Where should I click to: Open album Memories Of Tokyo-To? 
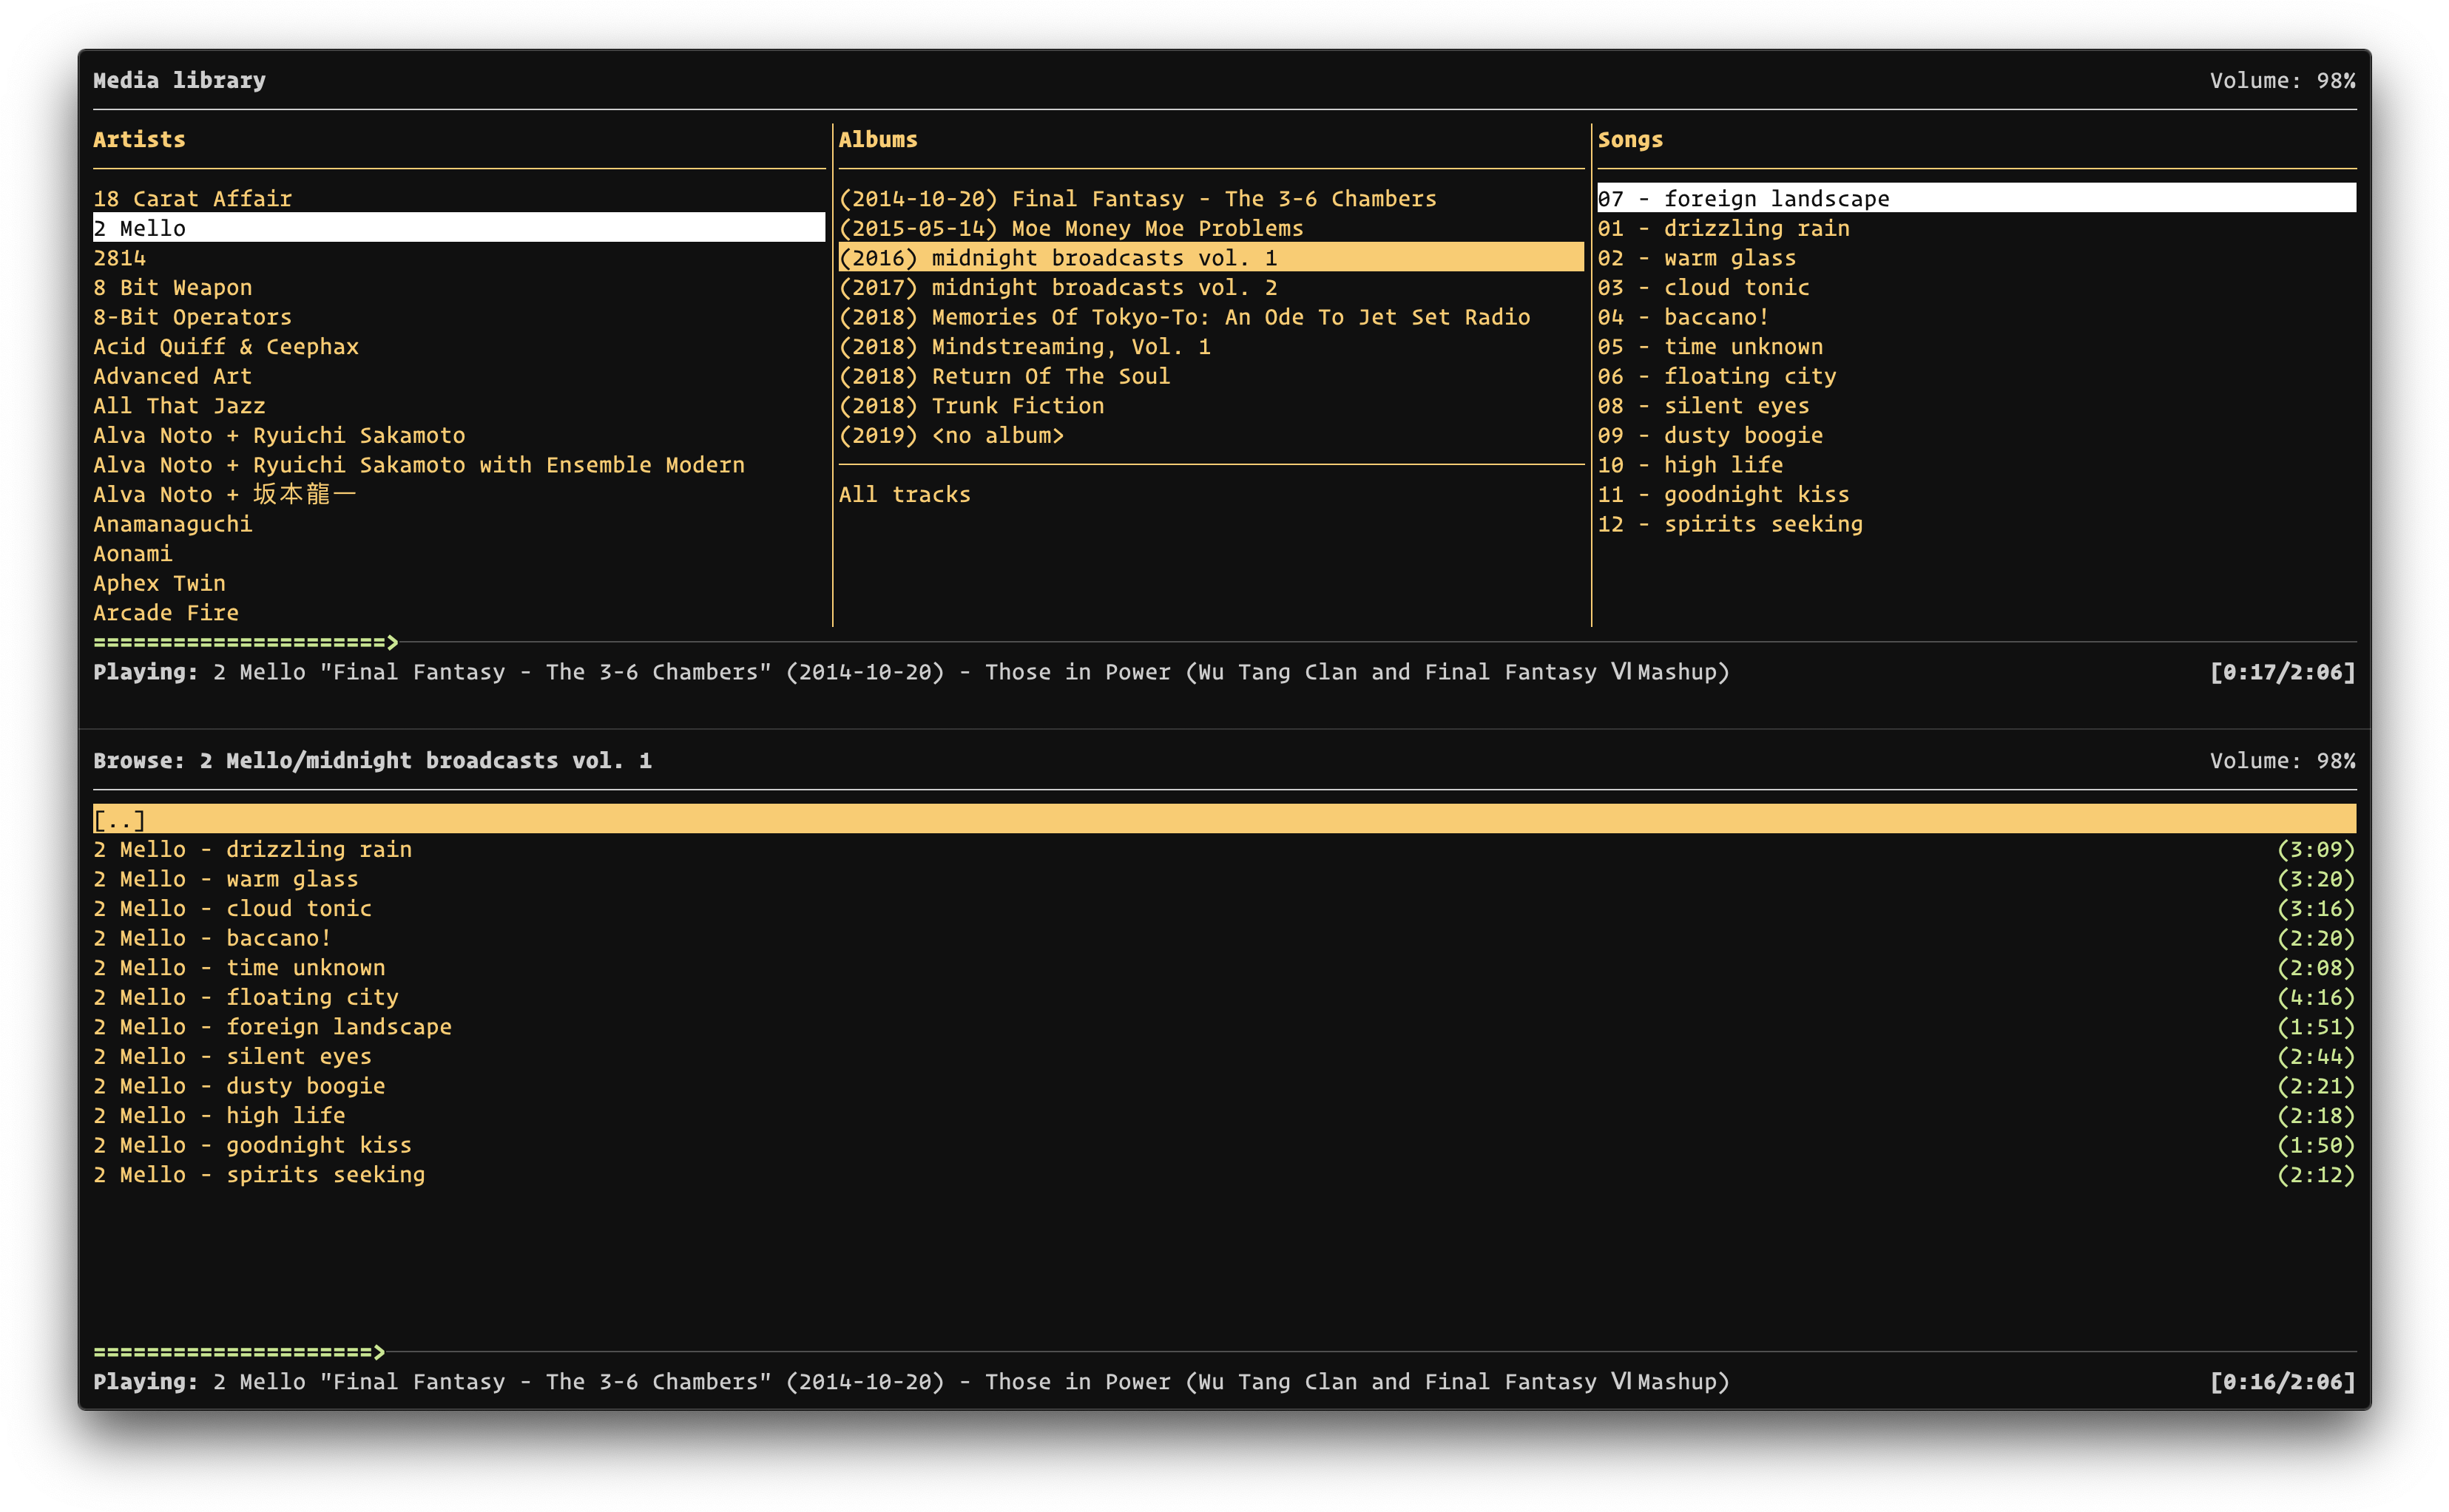tap(1184, 317)
